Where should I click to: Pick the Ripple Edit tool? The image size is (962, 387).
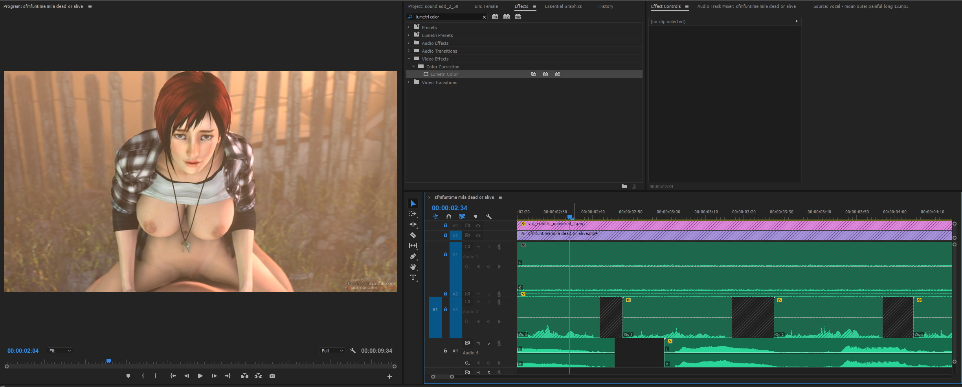[413, 224]
